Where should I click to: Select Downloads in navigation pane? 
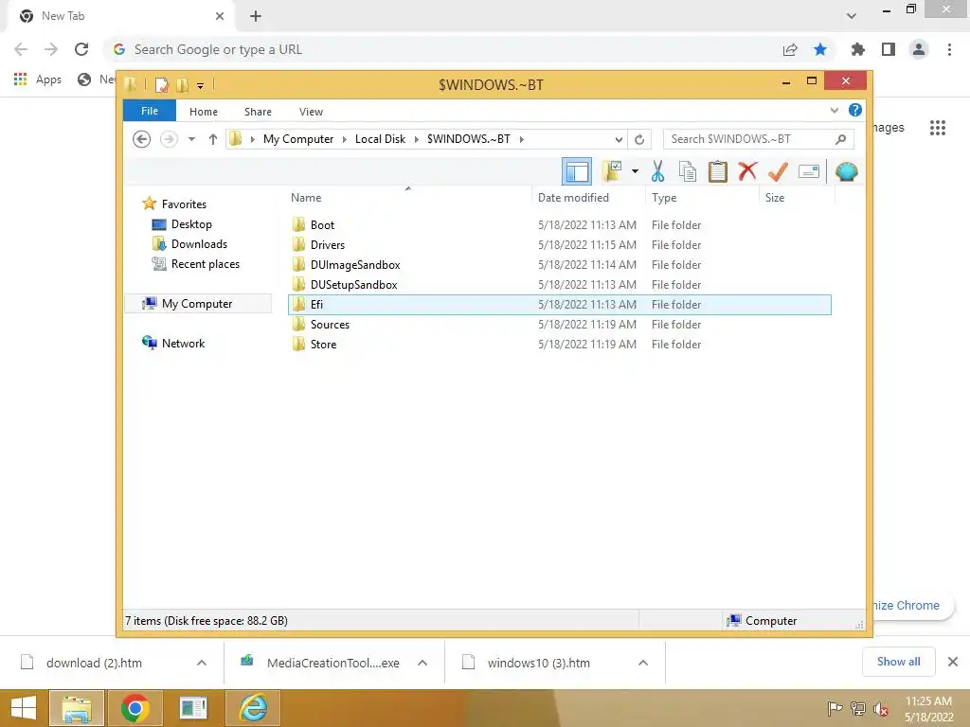199,243
